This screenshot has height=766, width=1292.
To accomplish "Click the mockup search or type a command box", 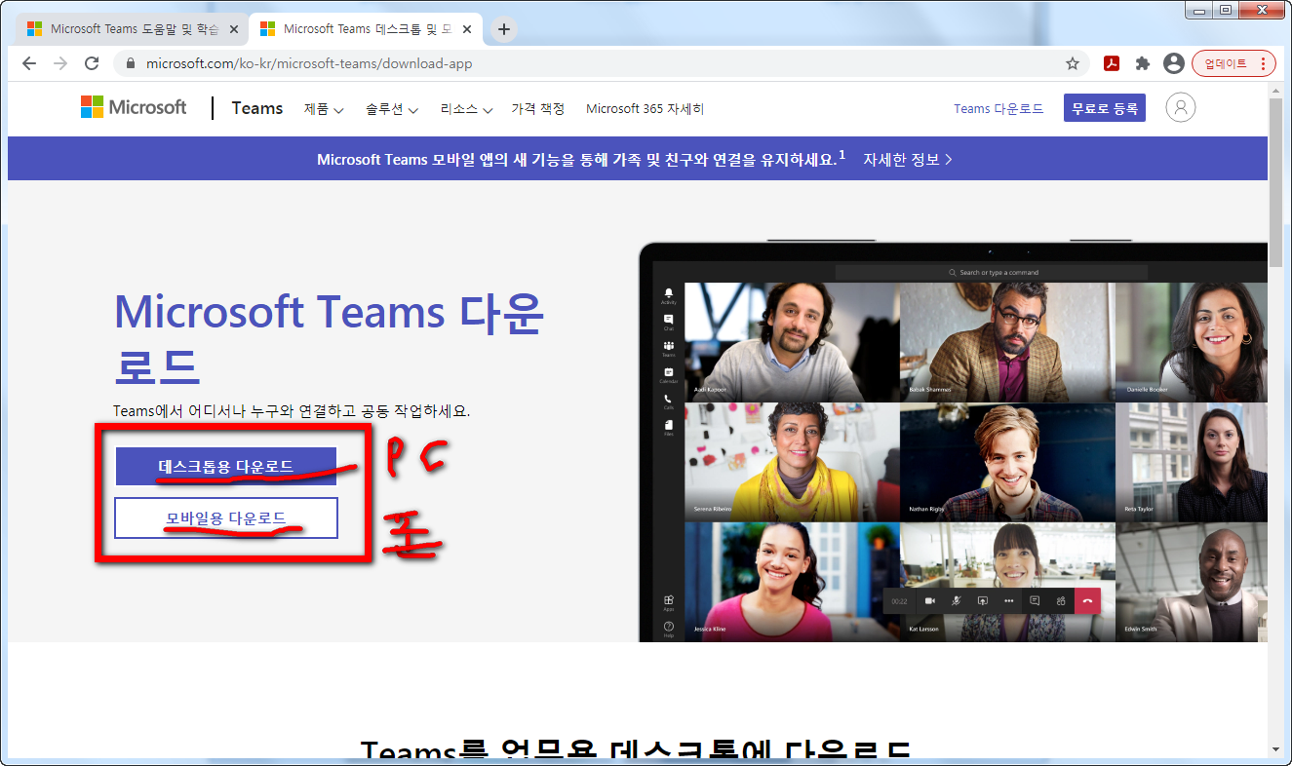I will [992, 273].
